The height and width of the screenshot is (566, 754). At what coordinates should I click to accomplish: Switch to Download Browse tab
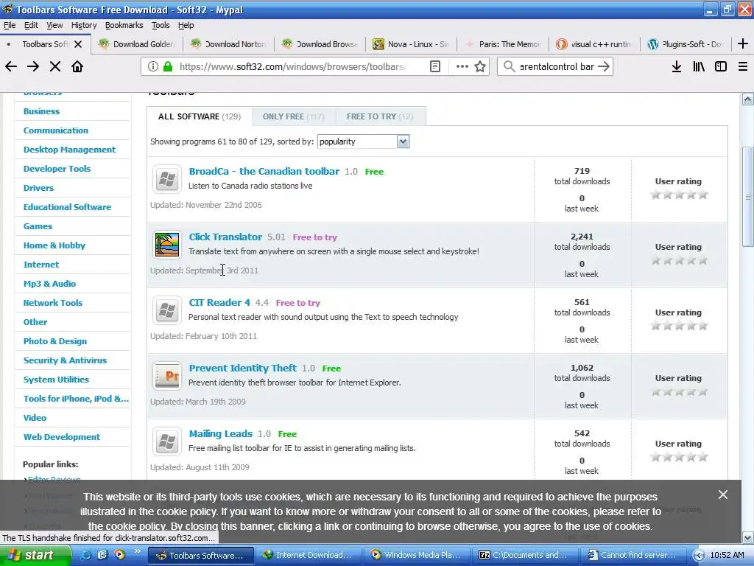[320, 44]
